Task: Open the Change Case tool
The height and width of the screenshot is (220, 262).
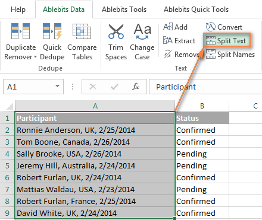Action: (x=142, y=42)
